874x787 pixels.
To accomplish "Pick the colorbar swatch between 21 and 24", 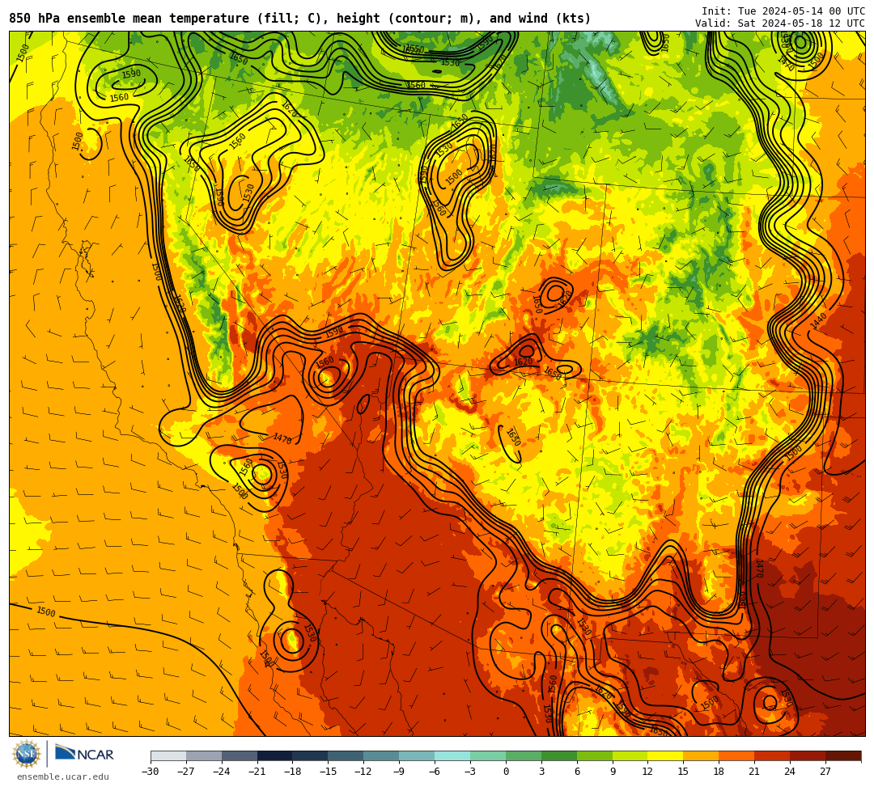I will 773,755.
